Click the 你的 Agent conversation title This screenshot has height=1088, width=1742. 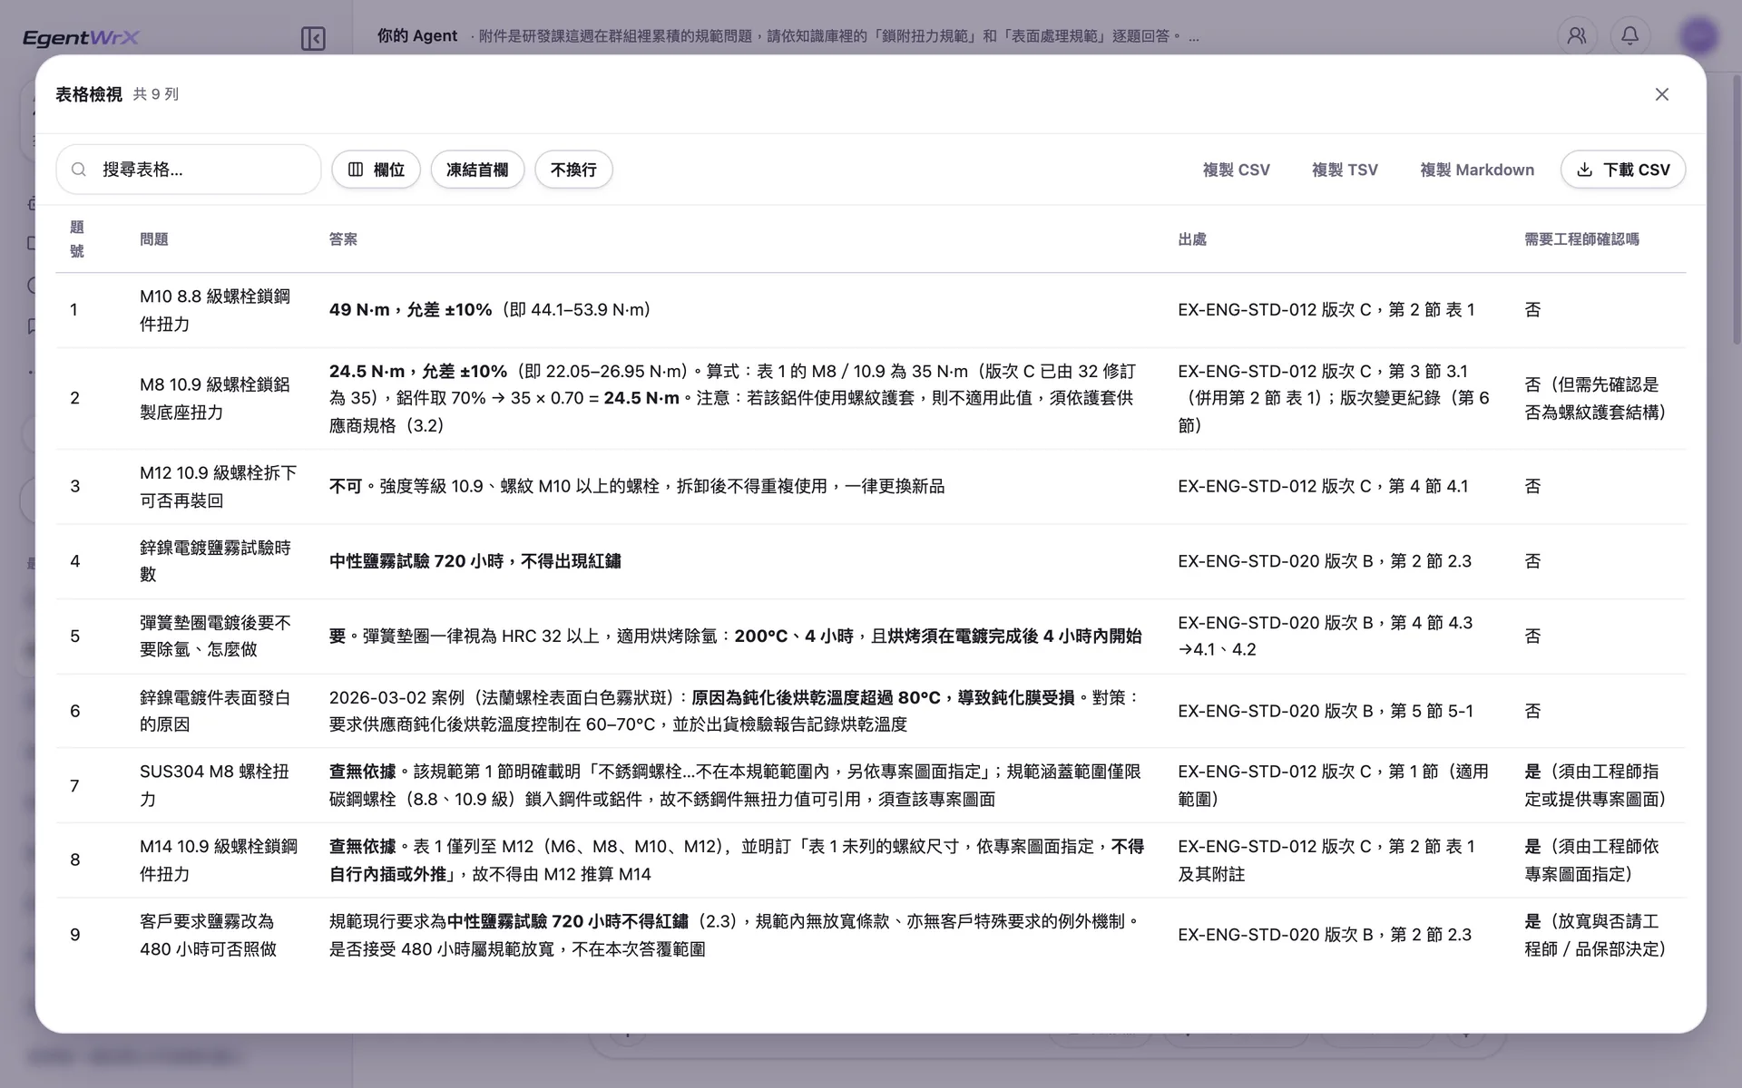click(417, 35)
